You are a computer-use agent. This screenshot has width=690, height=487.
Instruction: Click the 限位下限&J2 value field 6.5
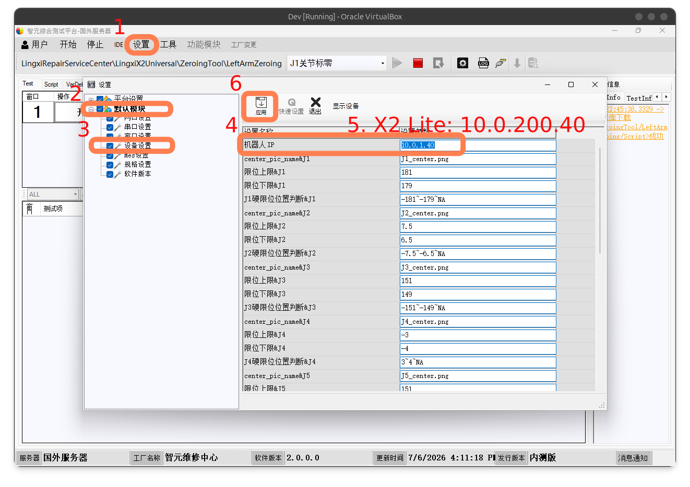click(478, 240)
